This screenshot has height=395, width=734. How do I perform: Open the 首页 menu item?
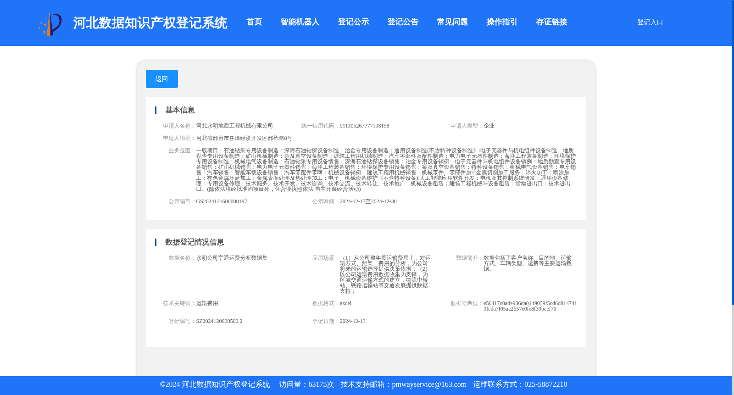pos(254,22)
